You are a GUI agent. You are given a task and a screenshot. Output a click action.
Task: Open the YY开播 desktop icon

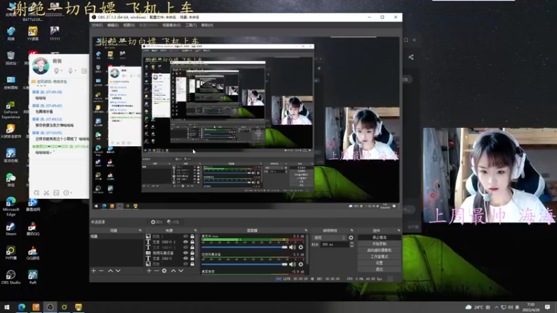coord(10,253)
